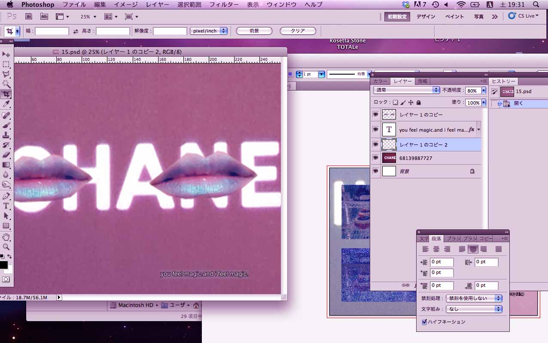Select the Zoom tool

6,247
